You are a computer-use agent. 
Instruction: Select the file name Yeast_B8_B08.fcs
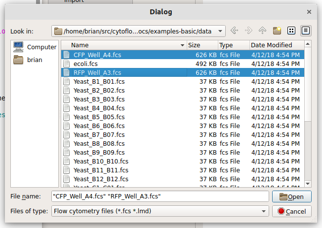point(99,144)
